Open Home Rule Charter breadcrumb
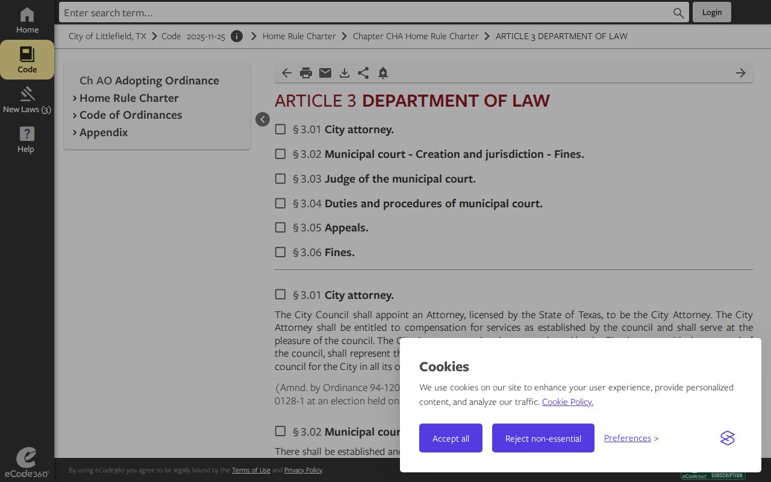Screen dimensions: 771x482 [x=299, y=36]
